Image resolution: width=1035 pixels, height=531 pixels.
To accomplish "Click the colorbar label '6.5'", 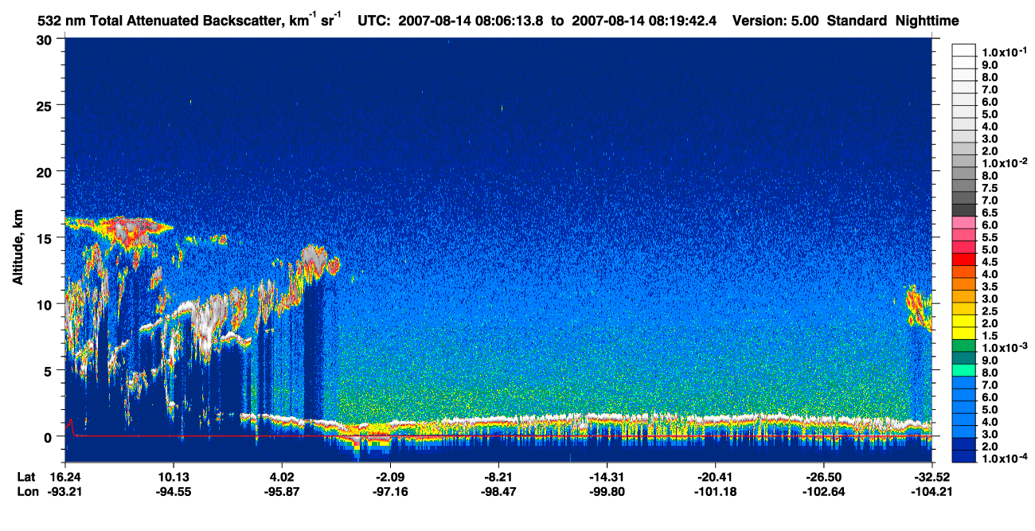I will pos(990,213).
